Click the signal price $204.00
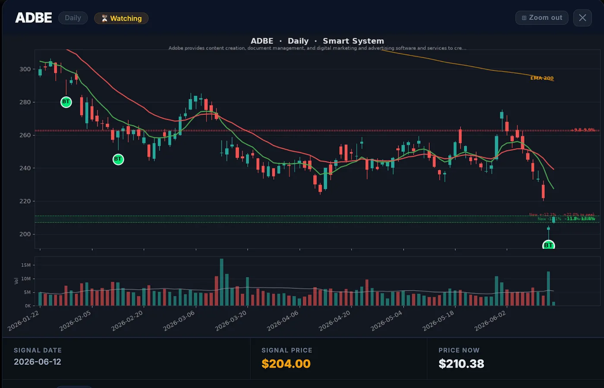 pyautogui.click(x=286, y=364)
